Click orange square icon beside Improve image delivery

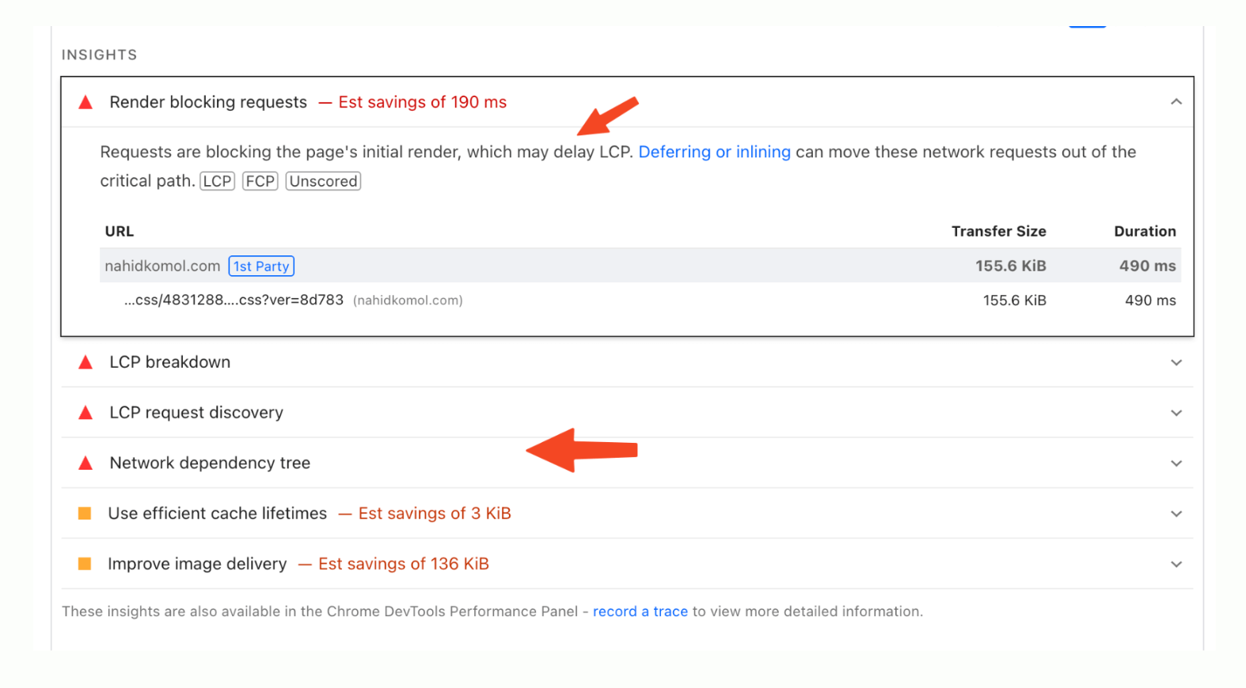click(x=85, y=564)
